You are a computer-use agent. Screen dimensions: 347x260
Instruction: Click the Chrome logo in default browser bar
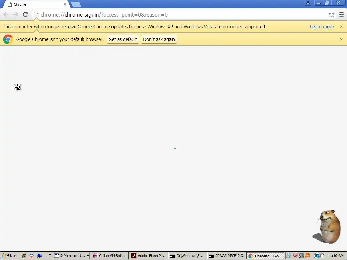(x=8, y=39)
